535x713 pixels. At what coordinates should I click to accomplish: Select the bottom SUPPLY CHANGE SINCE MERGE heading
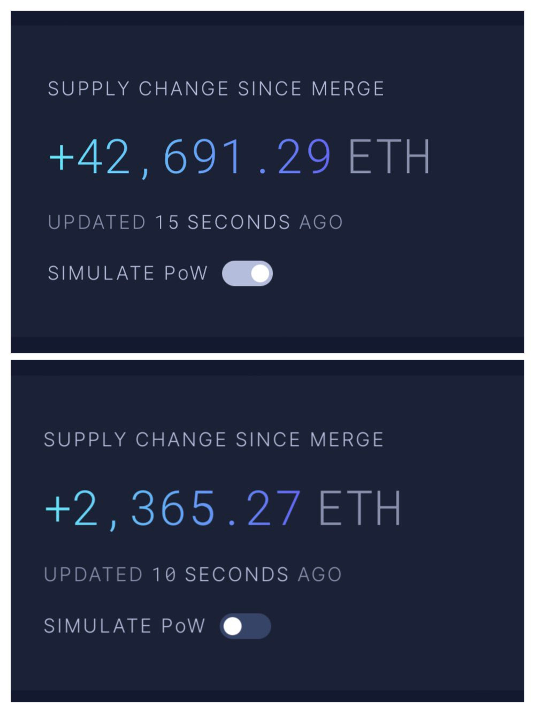point(214,439)
